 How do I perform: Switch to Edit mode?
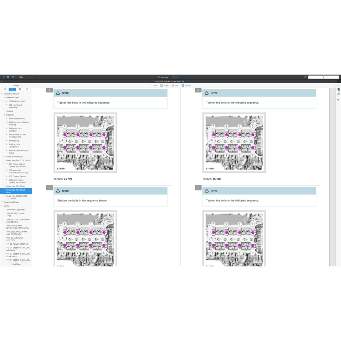click(175, 77)
